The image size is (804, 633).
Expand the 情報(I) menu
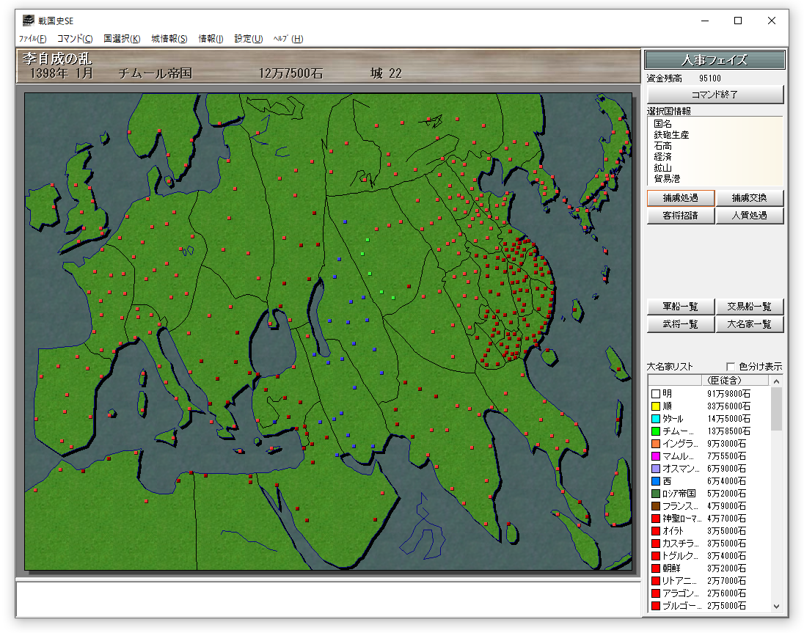pos(211,39)
